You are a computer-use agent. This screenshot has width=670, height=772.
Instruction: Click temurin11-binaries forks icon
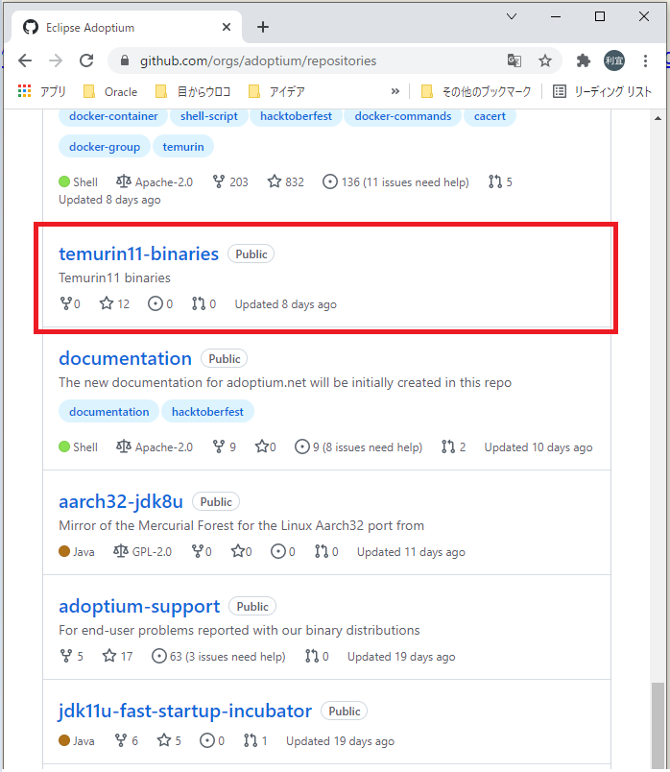(x=65, y=303)
